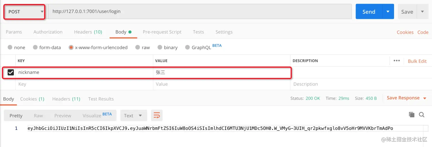Switch to the Headers (10) request tab
The image size is (432, 147).
coord(88,32)
